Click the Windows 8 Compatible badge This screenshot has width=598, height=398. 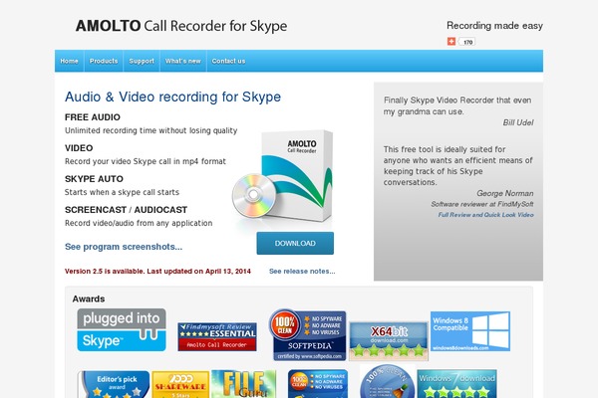pyautogui.click(x=470, y=331)
